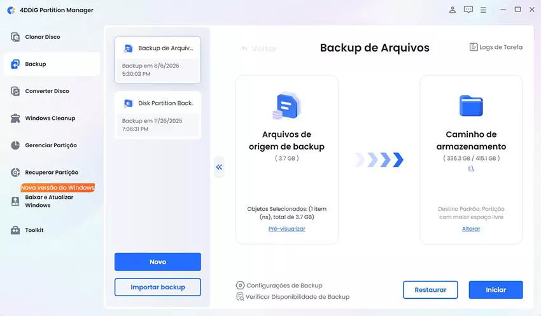Click the Backup de Arquivos heading
541x316 pixels.
click(x=375, y=48)
